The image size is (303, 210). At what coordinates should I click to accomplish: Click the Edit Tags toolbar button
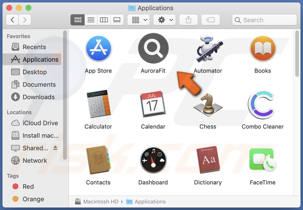[x=211, y=20]
